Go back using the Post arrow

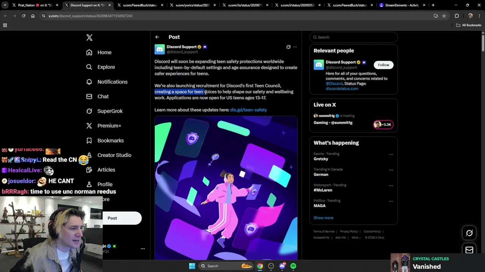pos(157,37)
